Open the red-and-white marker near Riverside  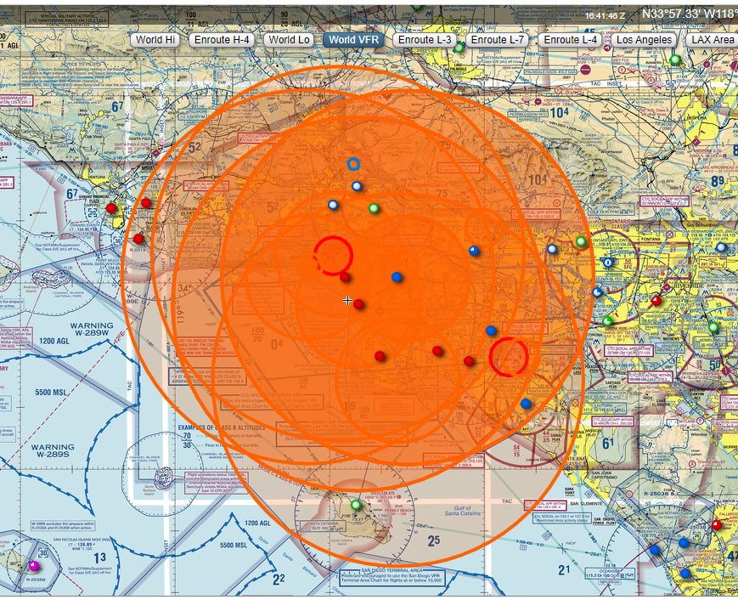[656, 300]
